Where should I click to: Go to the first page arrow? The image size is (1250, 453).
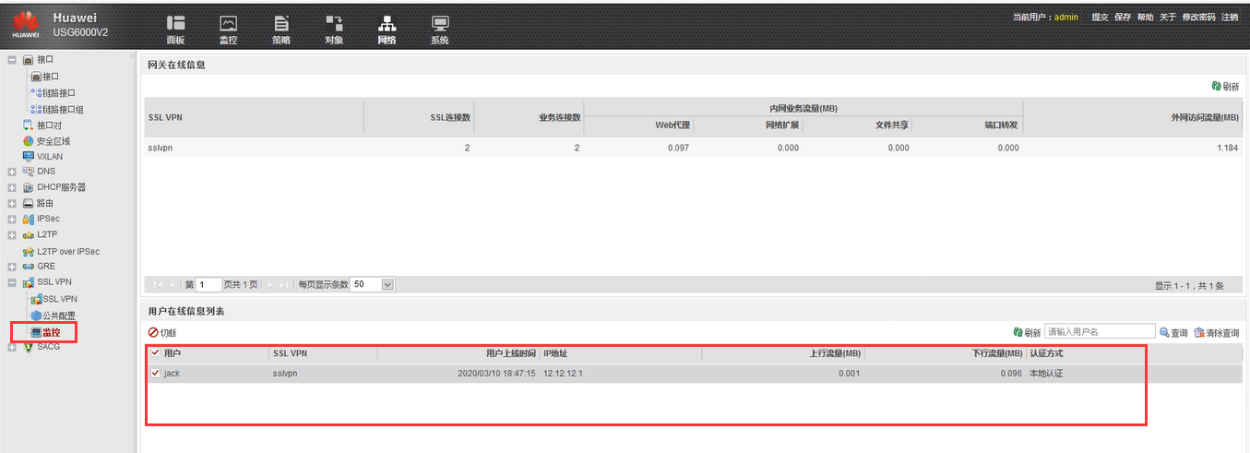coord(157,285)
